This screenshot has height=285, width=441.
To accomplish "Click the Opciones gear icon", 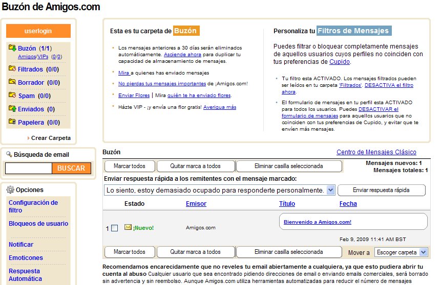I will [10, 189].
